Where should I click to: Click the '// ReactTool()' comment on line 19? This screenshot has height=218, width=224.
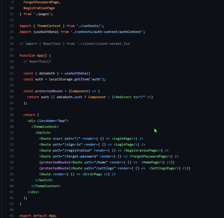pos(37,61)
